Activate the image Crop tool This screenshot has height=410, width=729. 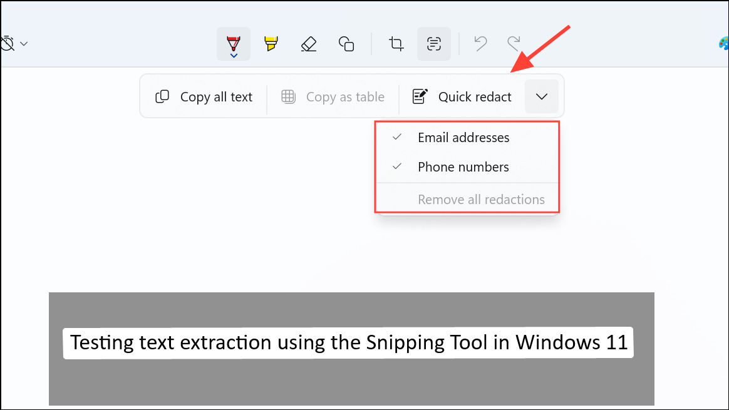396,44
